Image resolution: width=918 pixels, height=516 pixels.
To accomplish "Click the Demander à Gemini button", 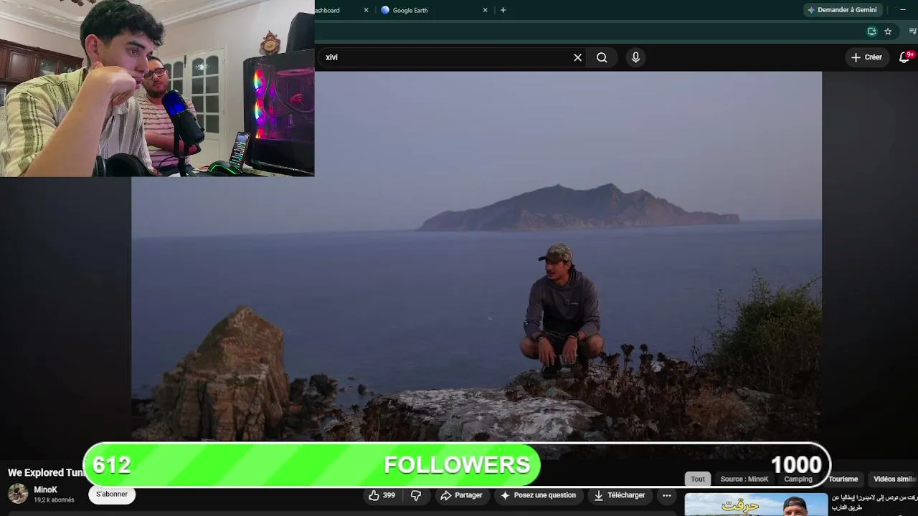I will [x=842, y=10].
